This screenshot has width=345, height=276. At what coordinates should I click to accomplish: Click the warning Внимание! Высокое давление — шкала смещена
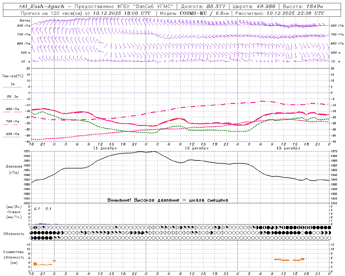(x=168, y=200)
